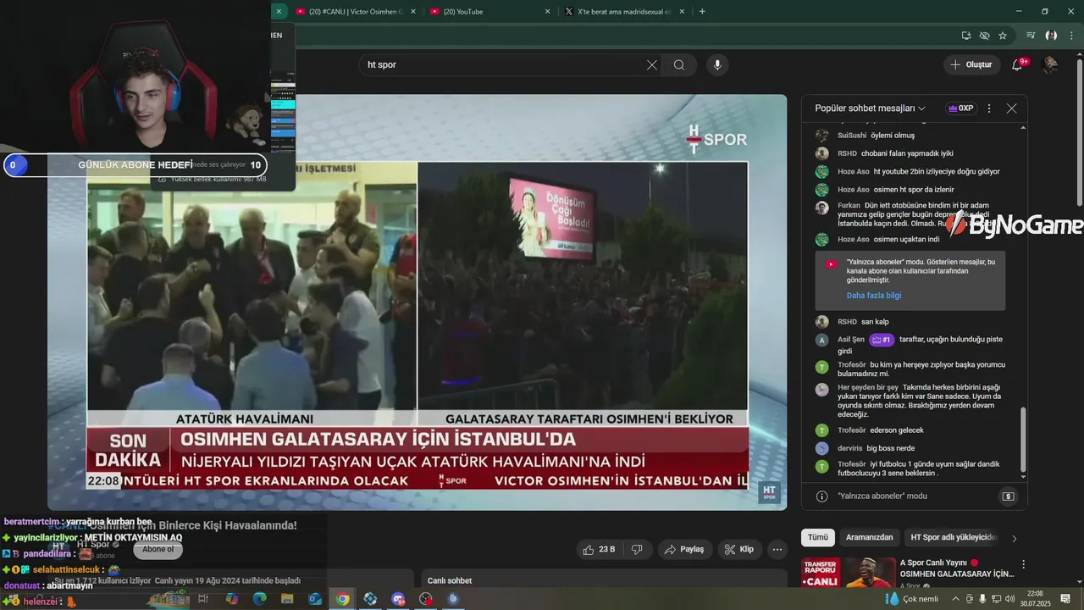Bookmark this page with the star icon
Image resolution: width=1084 pixels, height=610 pixels.
1003,36
